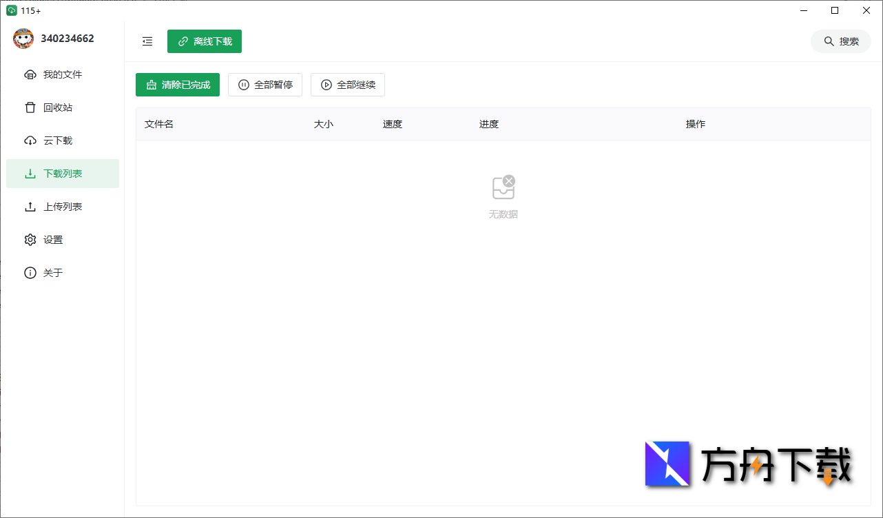Clear finished tasks with 清除已完成
883x518 pixels.
[x=177, y=84]
